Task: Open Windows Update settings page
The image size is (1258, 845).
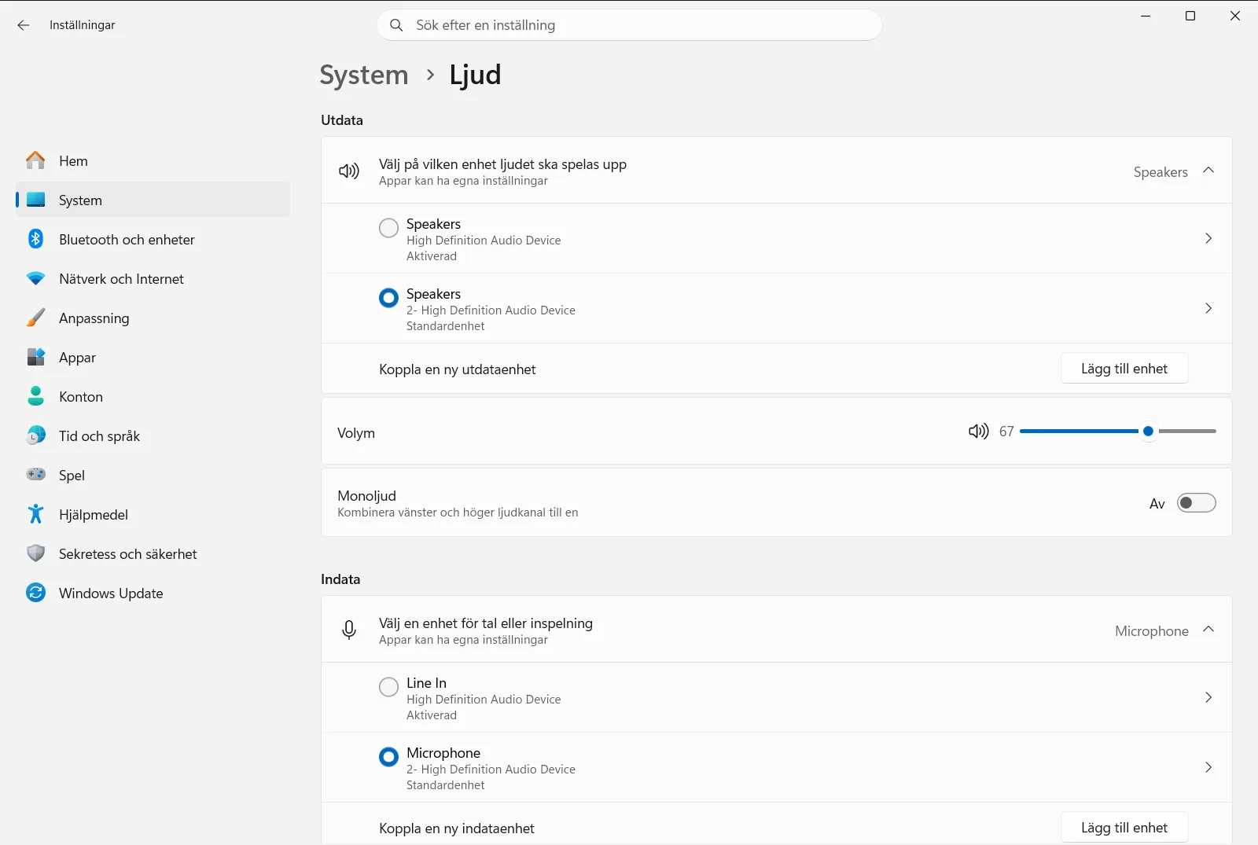Action: (153, 593)
